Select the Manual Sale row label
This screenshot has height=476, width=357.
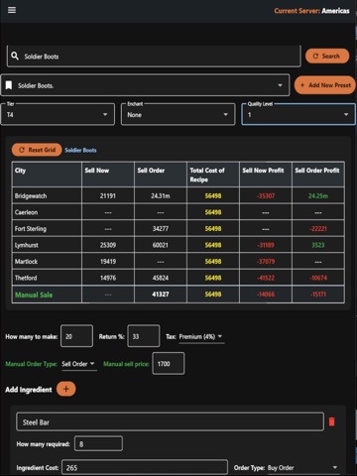(x=34, y=295)
